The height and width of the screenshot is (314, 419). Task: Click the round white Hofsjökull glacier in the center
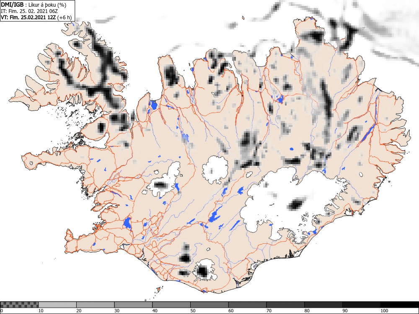point(215,170)
